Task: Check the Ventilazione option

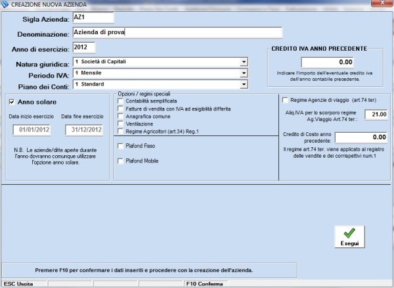Action: (x=120, y=123)
